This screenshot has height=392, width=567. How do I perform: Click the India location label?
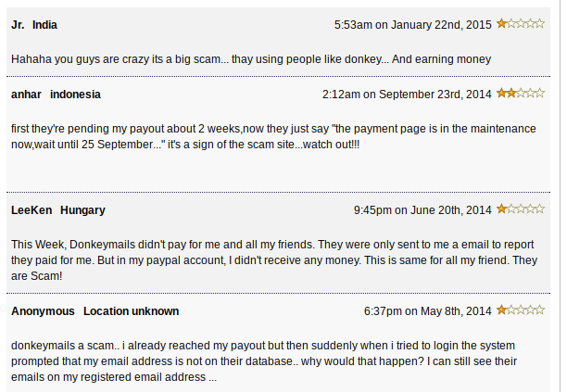[44, 25]
